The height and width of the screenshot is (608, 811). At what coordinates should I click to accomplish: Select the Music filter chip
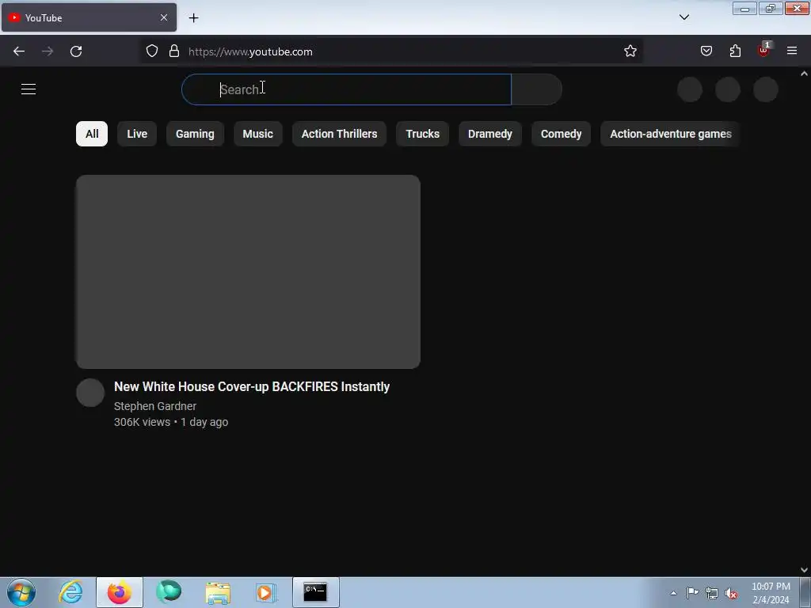pos(257,134)
